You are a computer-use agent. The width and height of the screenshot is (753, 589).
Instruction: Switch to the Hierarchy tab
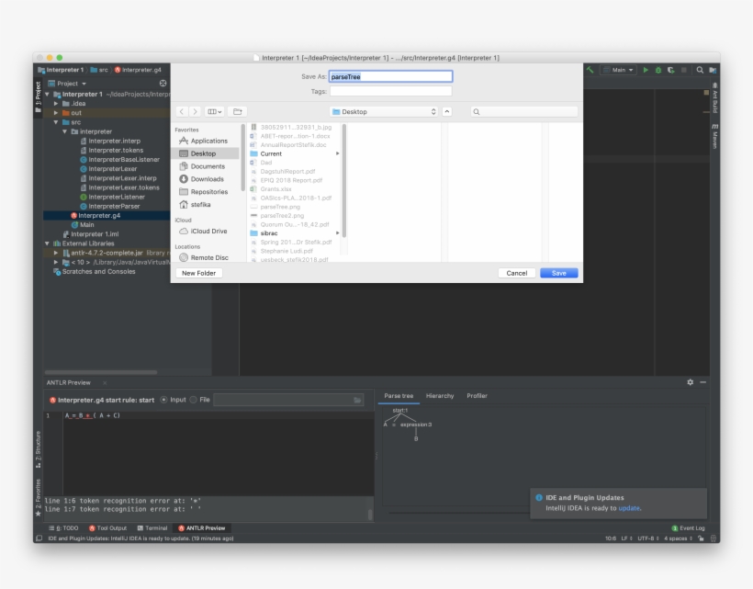439,395
